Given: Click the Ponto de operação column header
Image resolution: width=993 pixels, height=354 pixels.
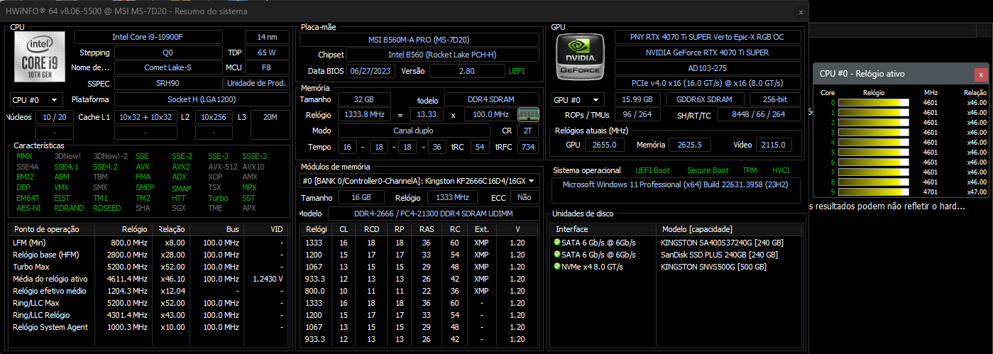Looking at the screenshot, I should coord(51,230).
